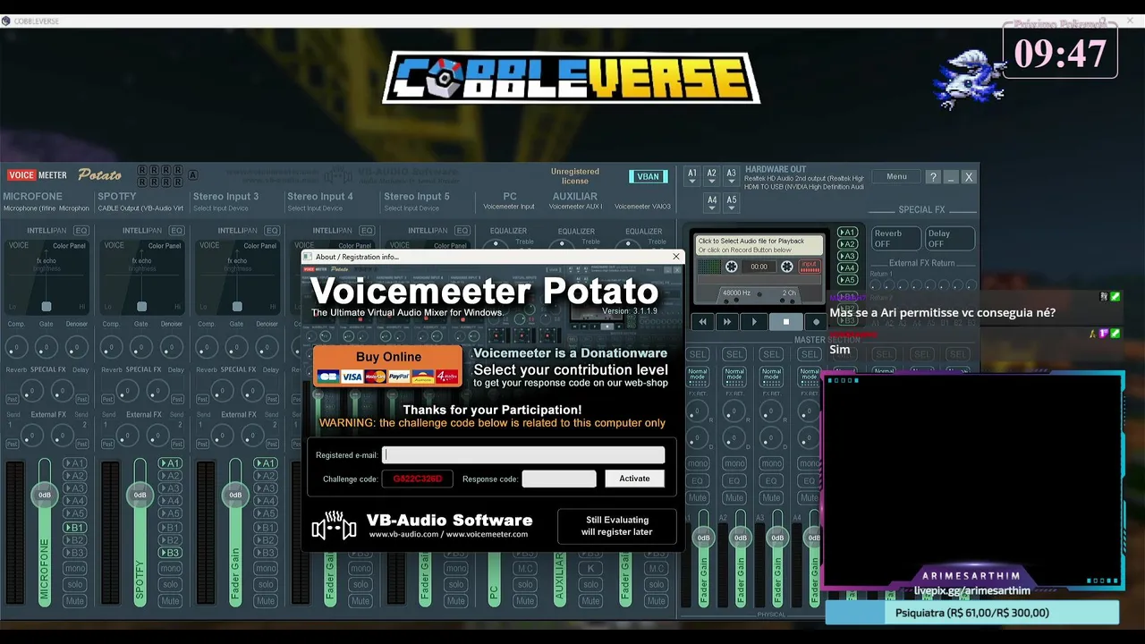Click the cassette display to select audio file
Screen dimensions: 1145x644
(x=759, y=244)
